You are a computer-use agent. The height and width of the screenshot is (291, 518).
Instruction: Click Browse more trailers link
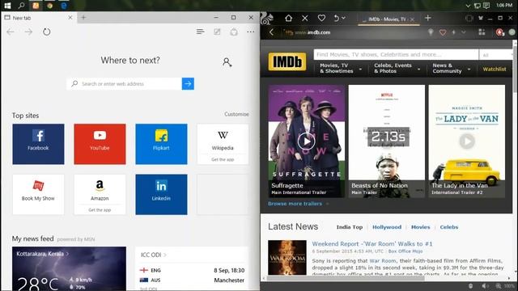pyautogui.click(x=295, y=204)
